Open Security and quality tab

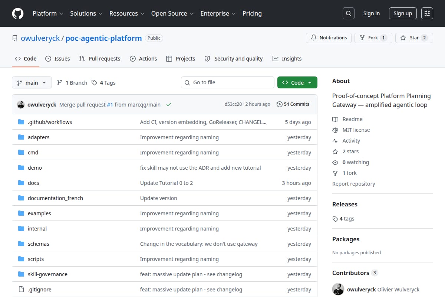pos(234,59)
